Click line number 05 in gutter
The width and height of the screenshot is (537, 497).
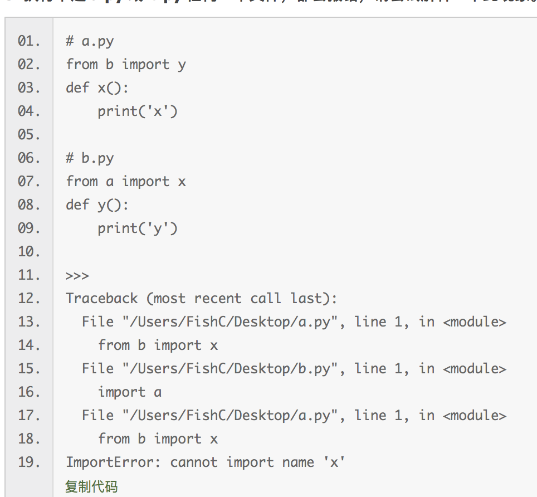click(x=29, y=135)
